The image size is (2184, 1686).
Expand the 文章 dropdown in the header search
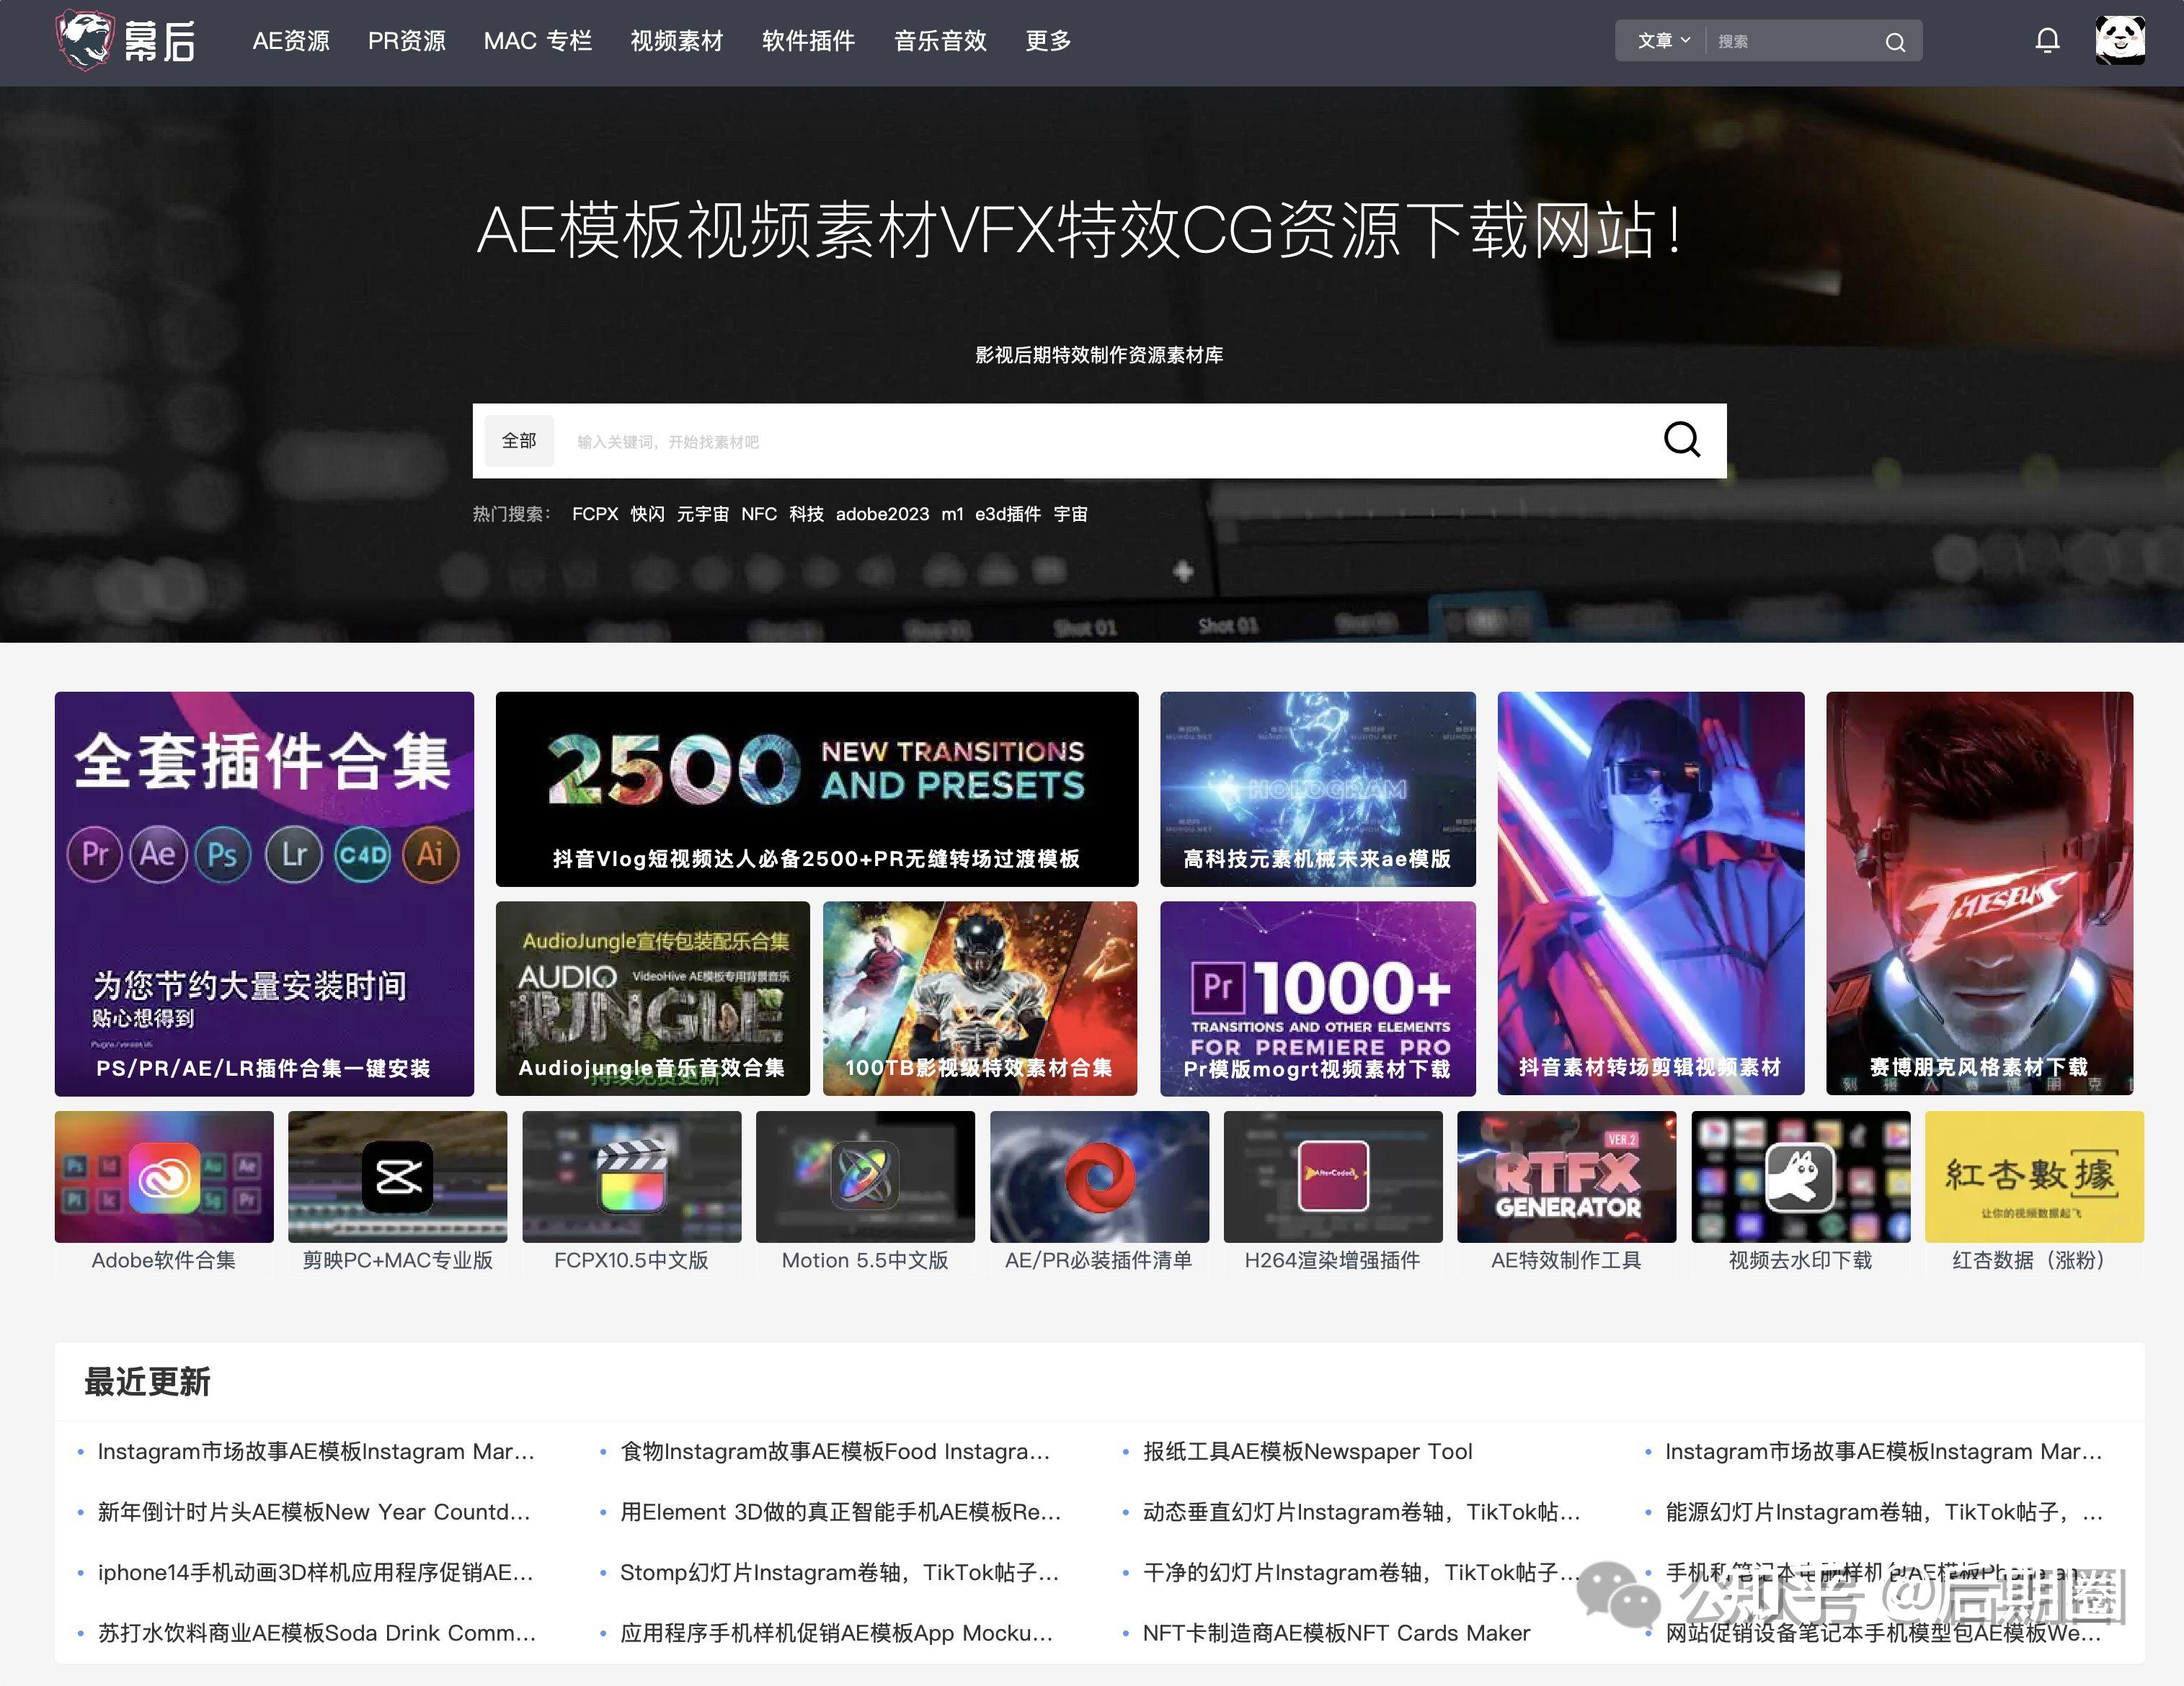point(1663,41)
